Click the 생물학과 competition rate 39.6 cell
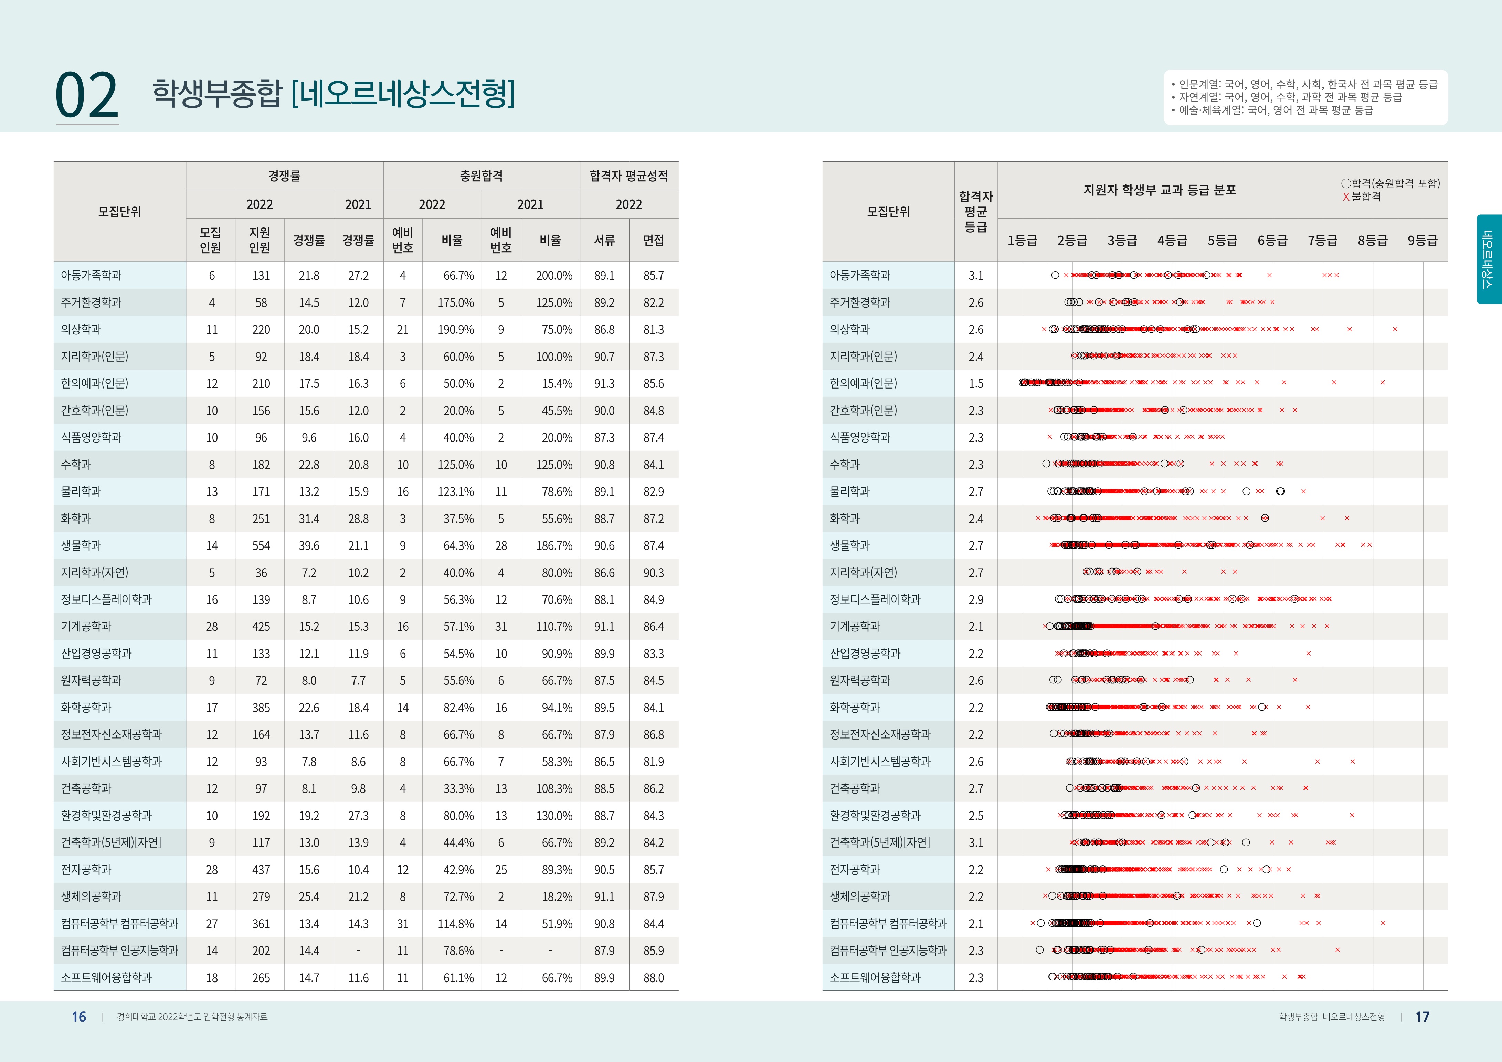This screenshot has width=1502, height=1062. 309,545
